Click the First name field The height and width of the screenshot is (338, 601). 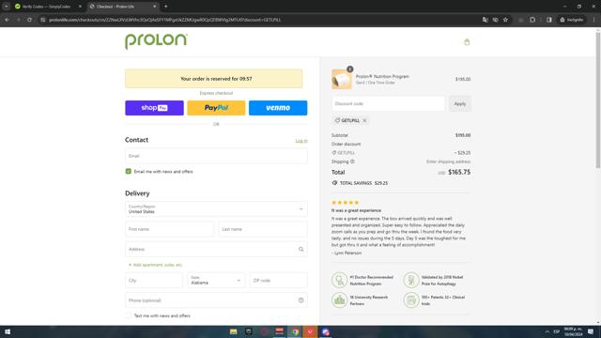pyautogui.click(x=169, y=229)
